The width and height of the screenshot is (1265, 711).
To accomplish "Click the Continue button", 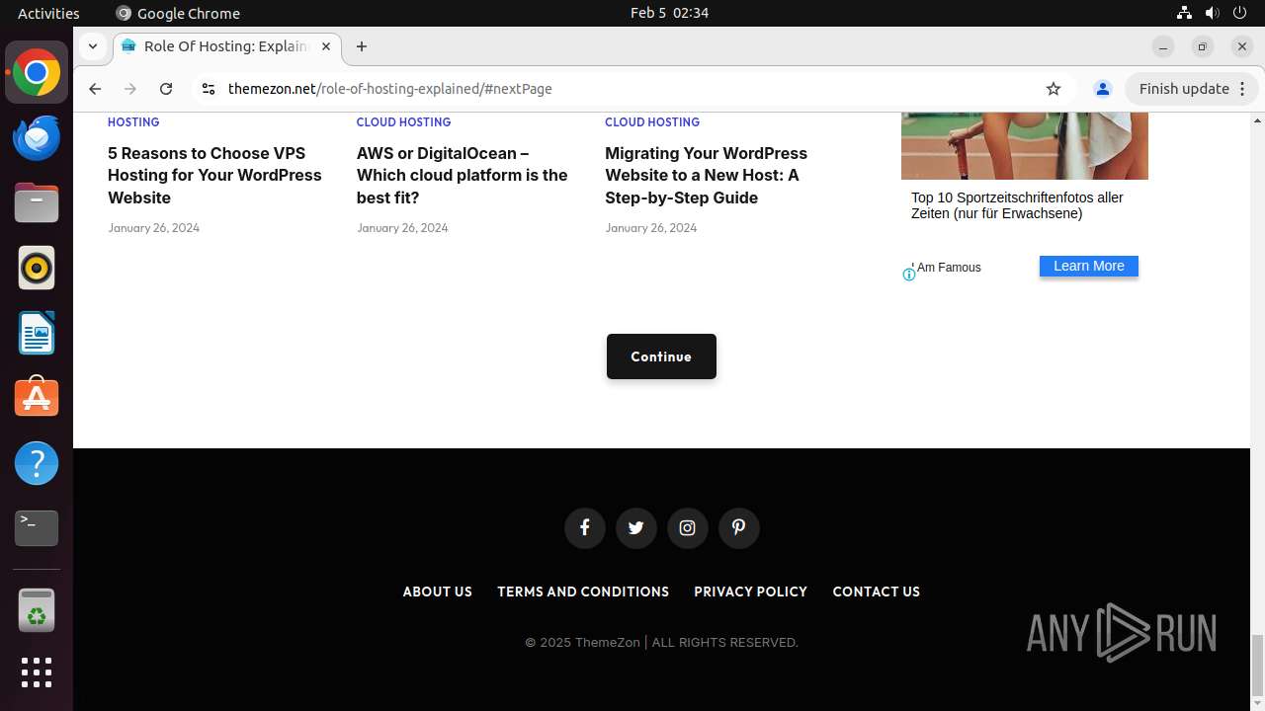I will click(x=661, y=356).
